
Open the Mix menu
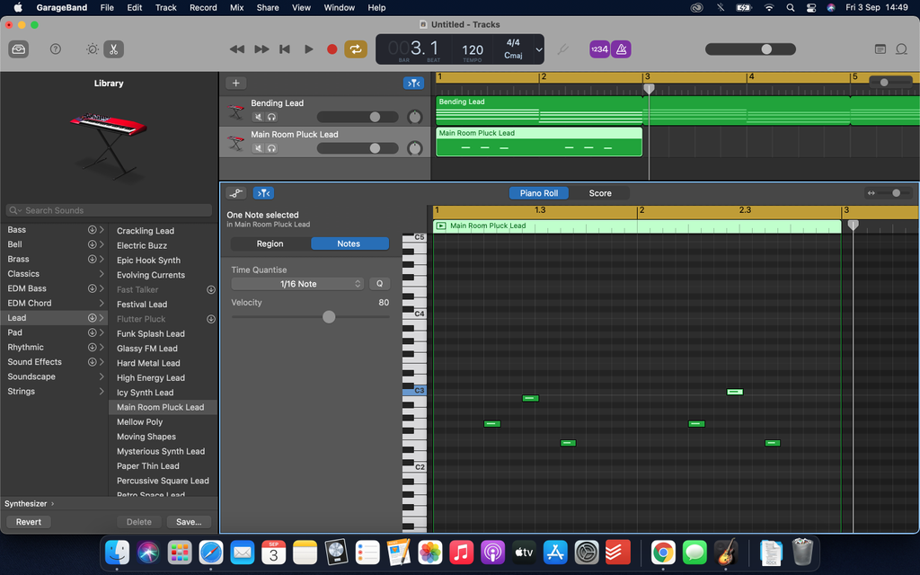pyautogui.click(x=236, y=7)
